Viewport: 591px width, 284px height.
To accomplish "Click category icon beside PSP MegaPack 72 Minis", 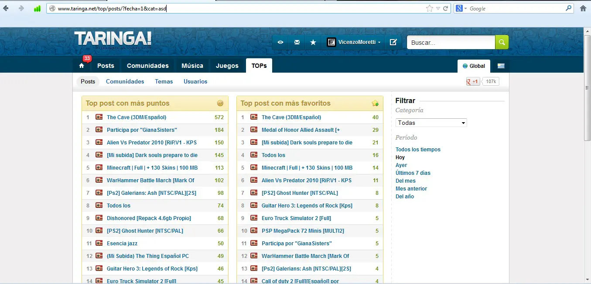I will click(254, 231).
